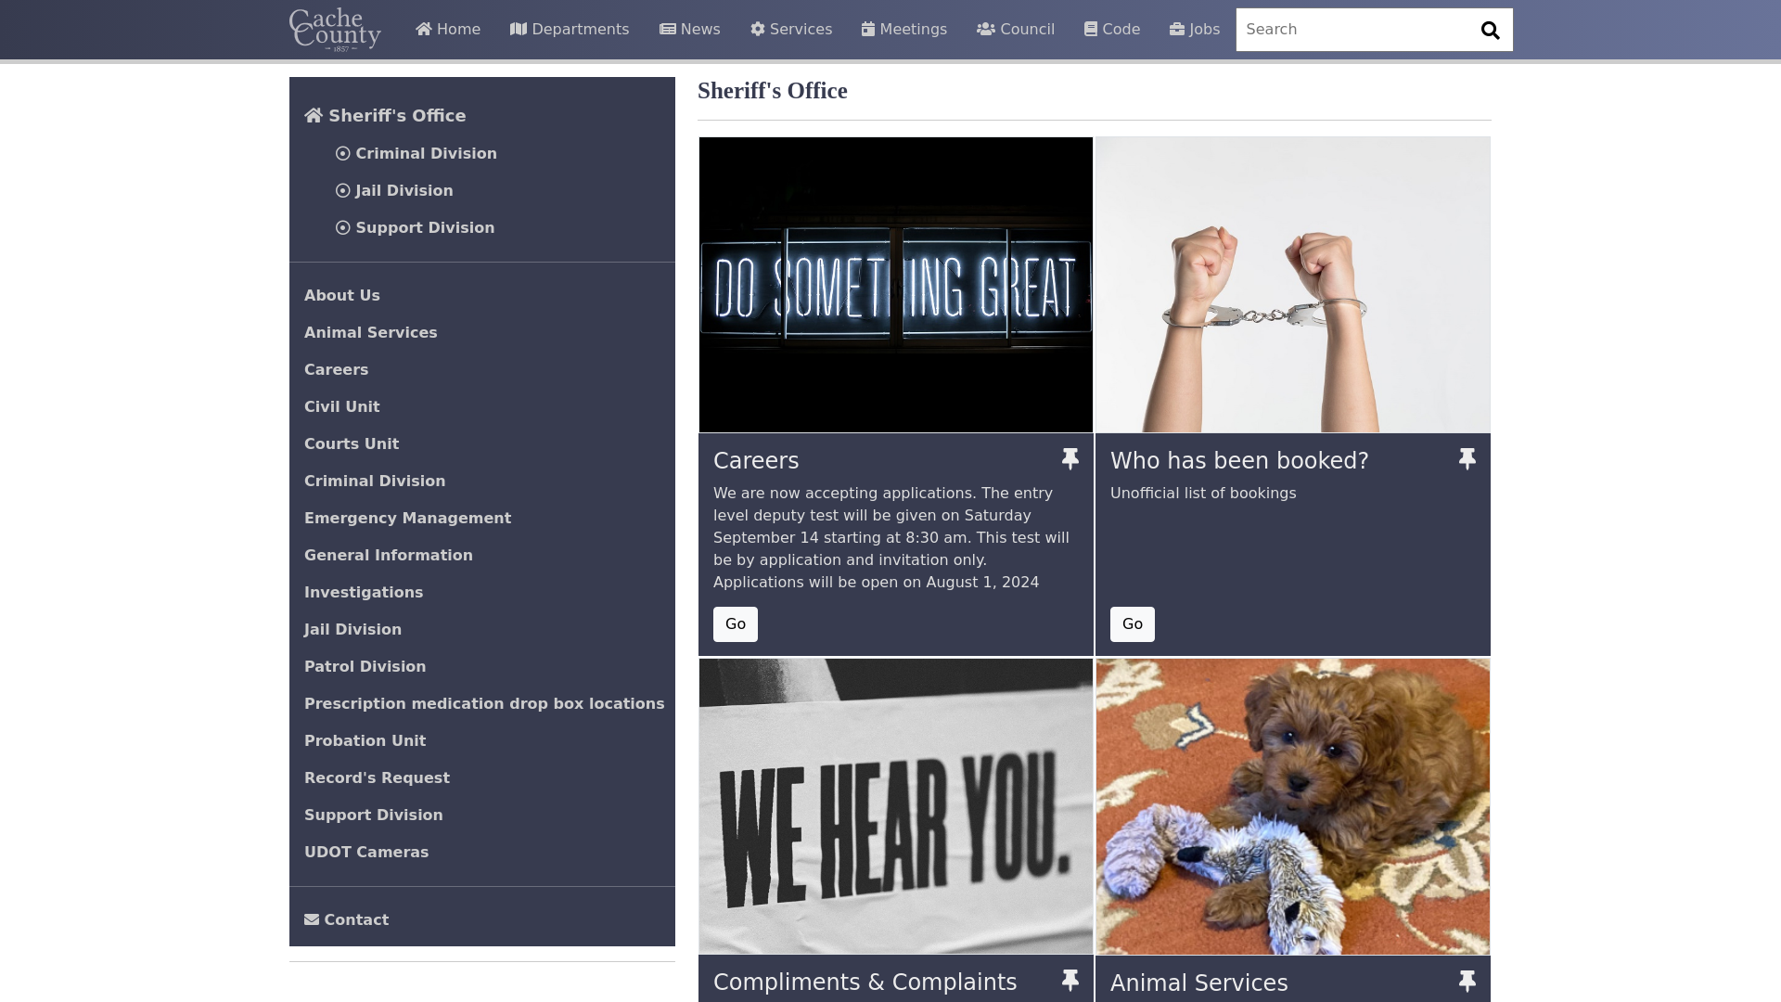Click the Go button under Who has been booked

1133,624
